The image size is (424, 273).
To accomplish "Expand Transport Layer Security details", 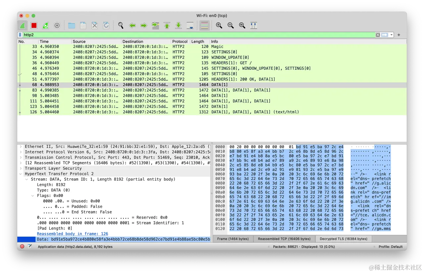I will click(x=21, y=168).
